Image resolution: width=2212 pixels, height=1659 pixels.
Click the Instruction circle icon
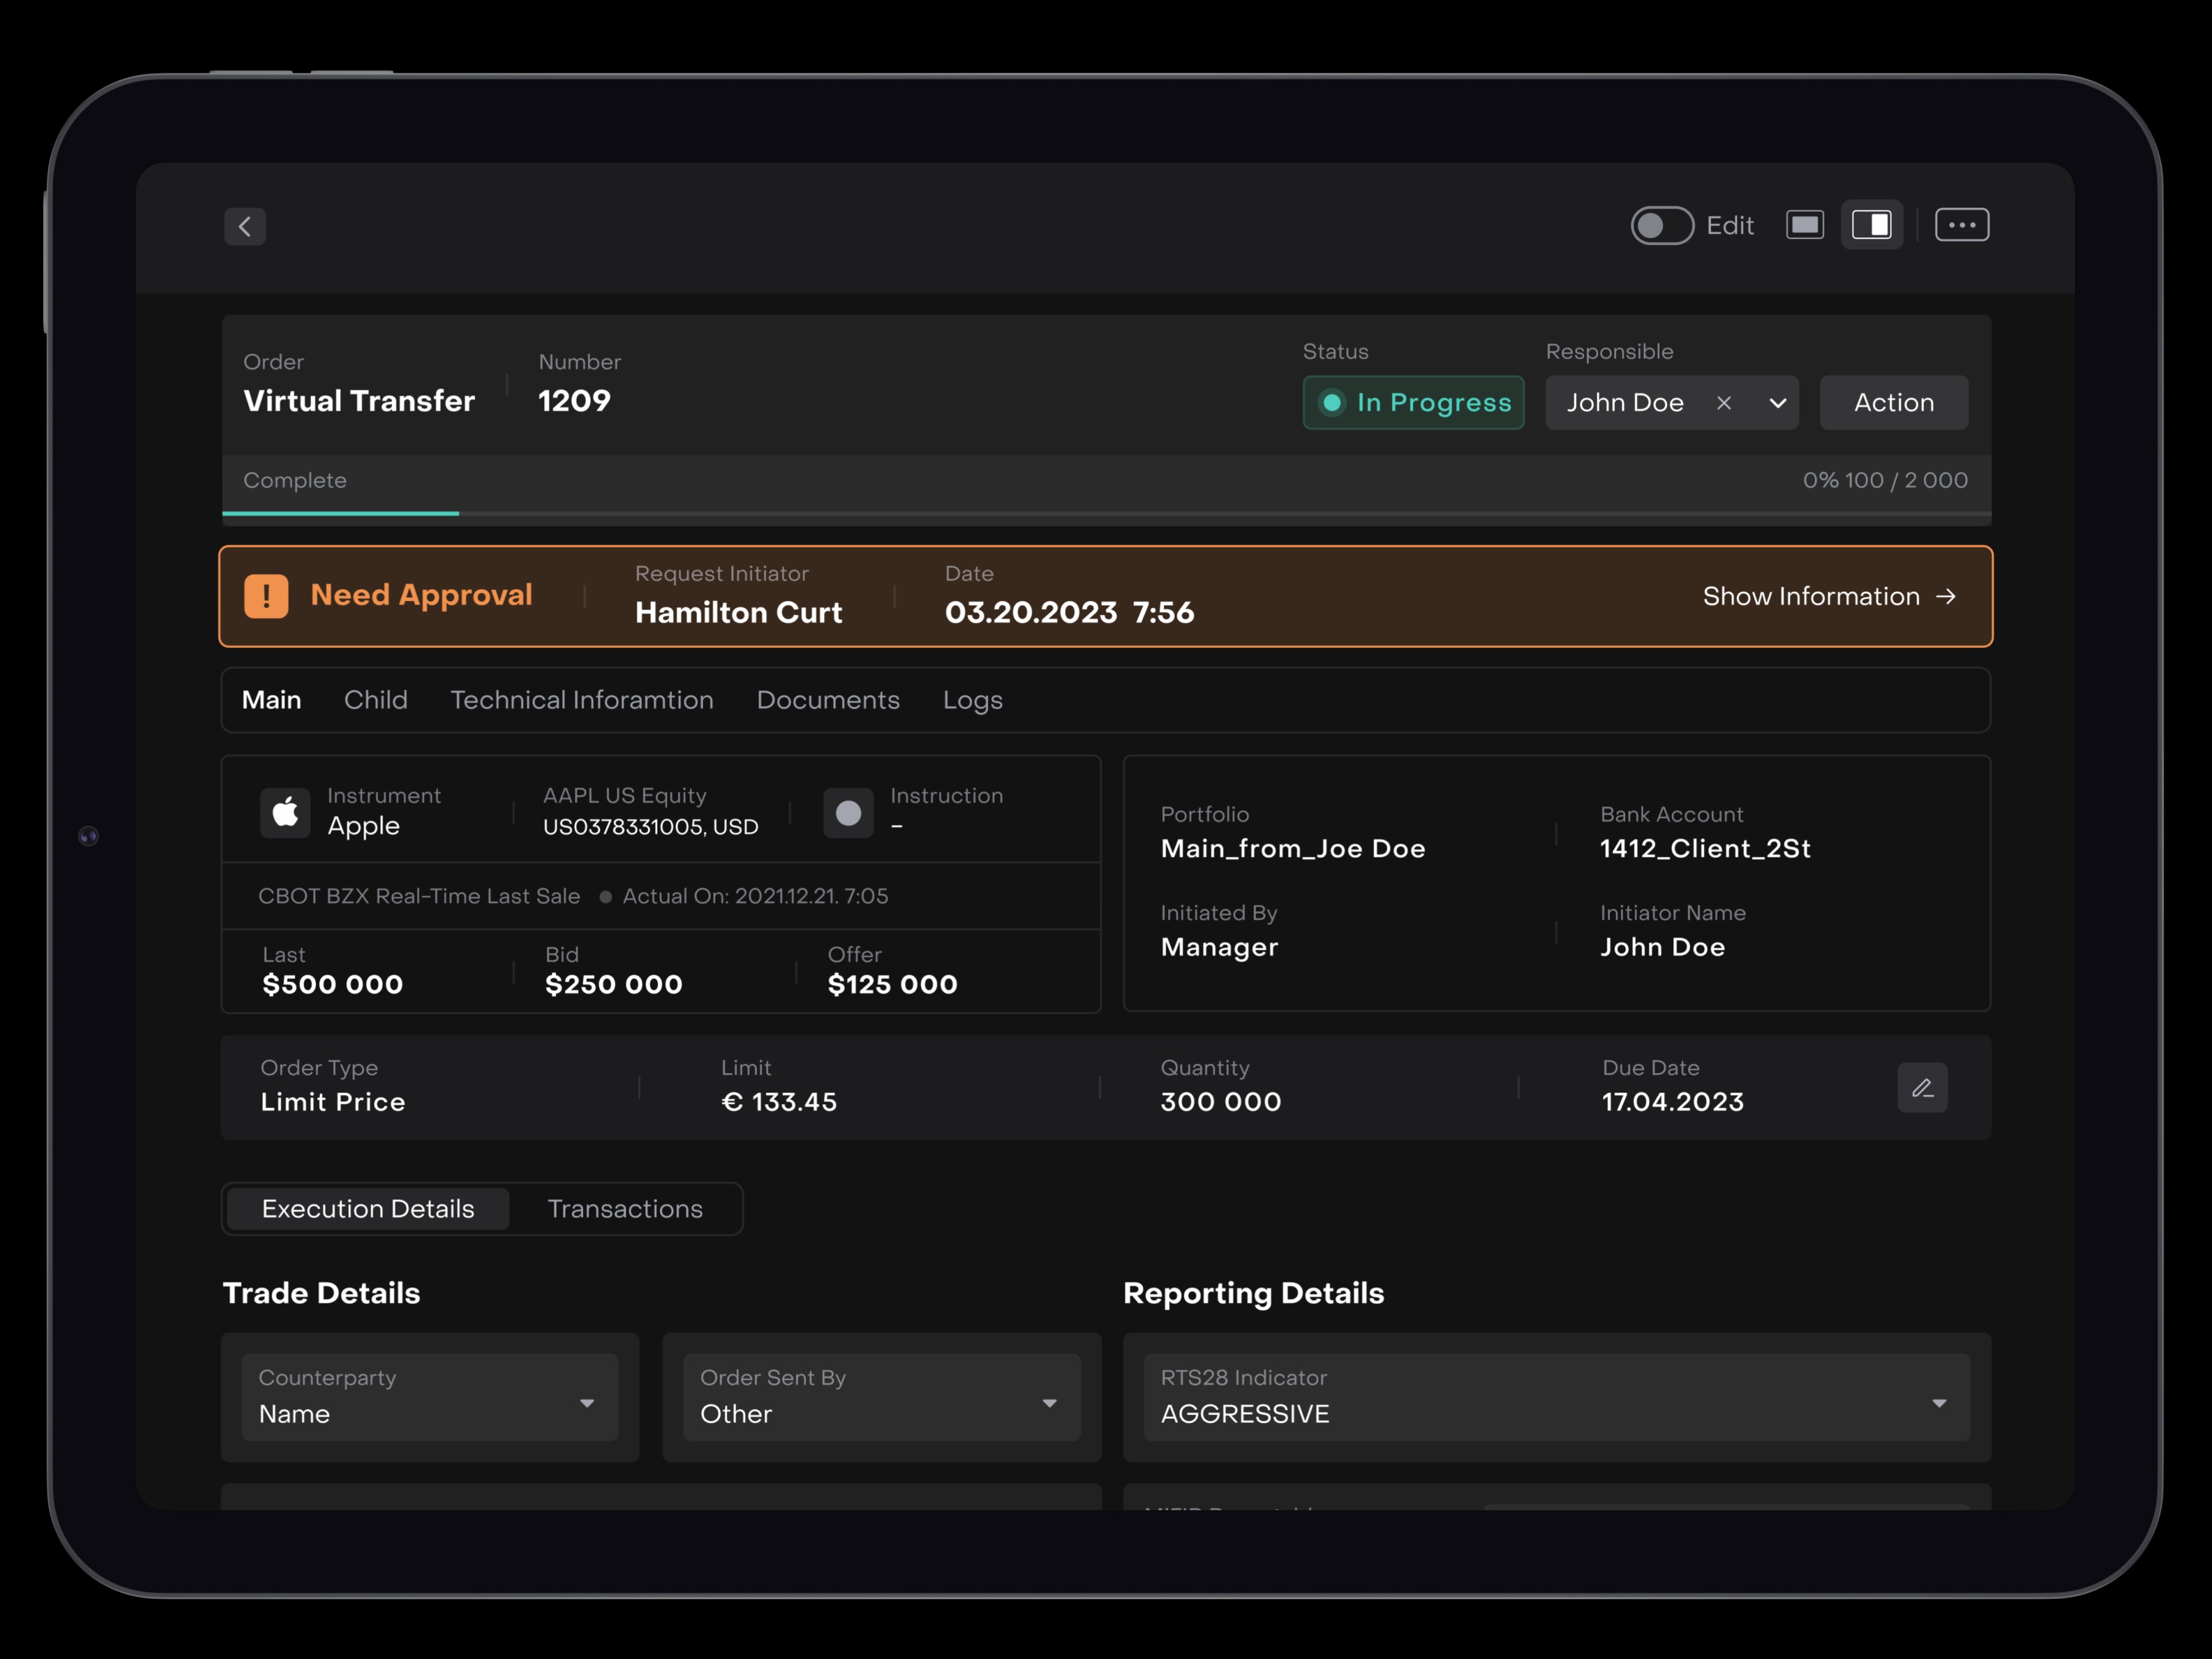pos(848,813)
